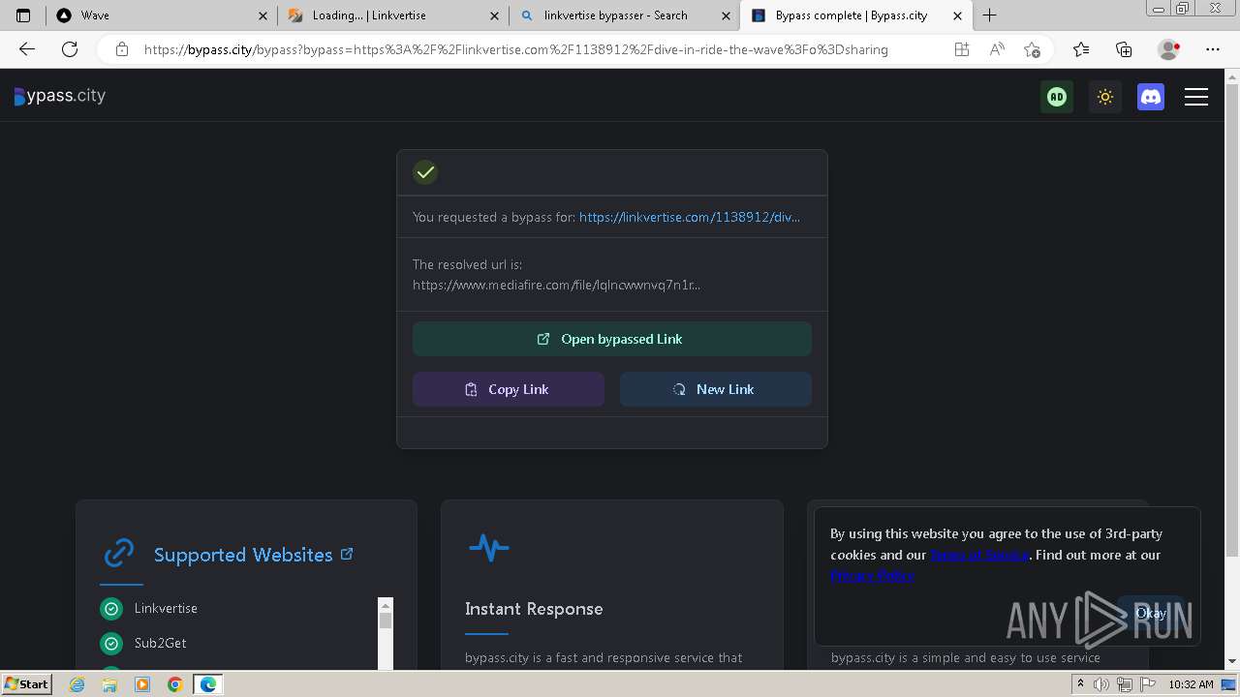This screenshot has width=1240, height=697.
Task: Click the Instant Response pulse icon
Action: click(489, 548)
